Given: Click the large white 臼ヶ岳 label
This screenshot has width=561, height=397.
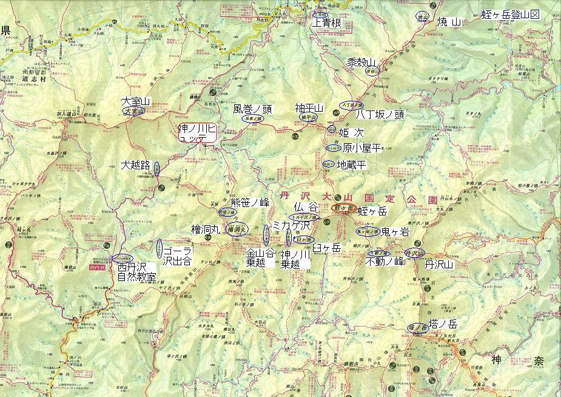Looking at the screenshot, I should coord(327,248).
